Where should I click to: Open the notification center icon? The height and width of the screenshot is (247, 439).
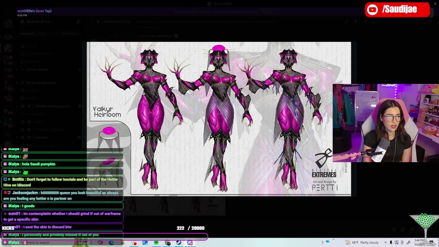click(x=431, y=243)
